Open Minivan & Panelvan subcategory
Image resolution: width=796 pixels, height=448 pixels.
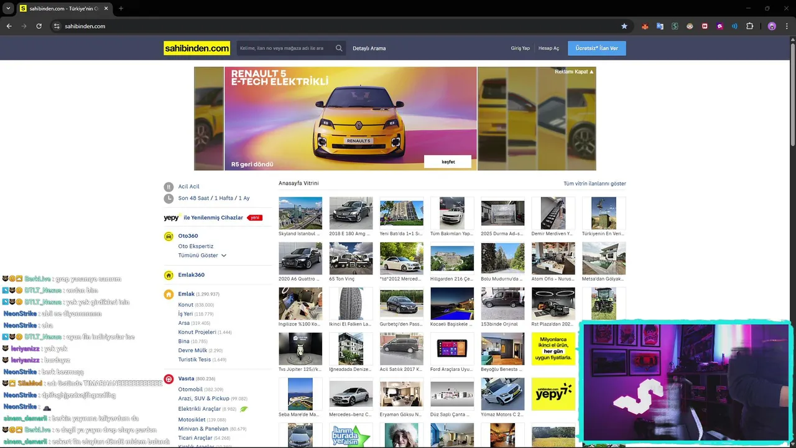(x=203, y=429)
